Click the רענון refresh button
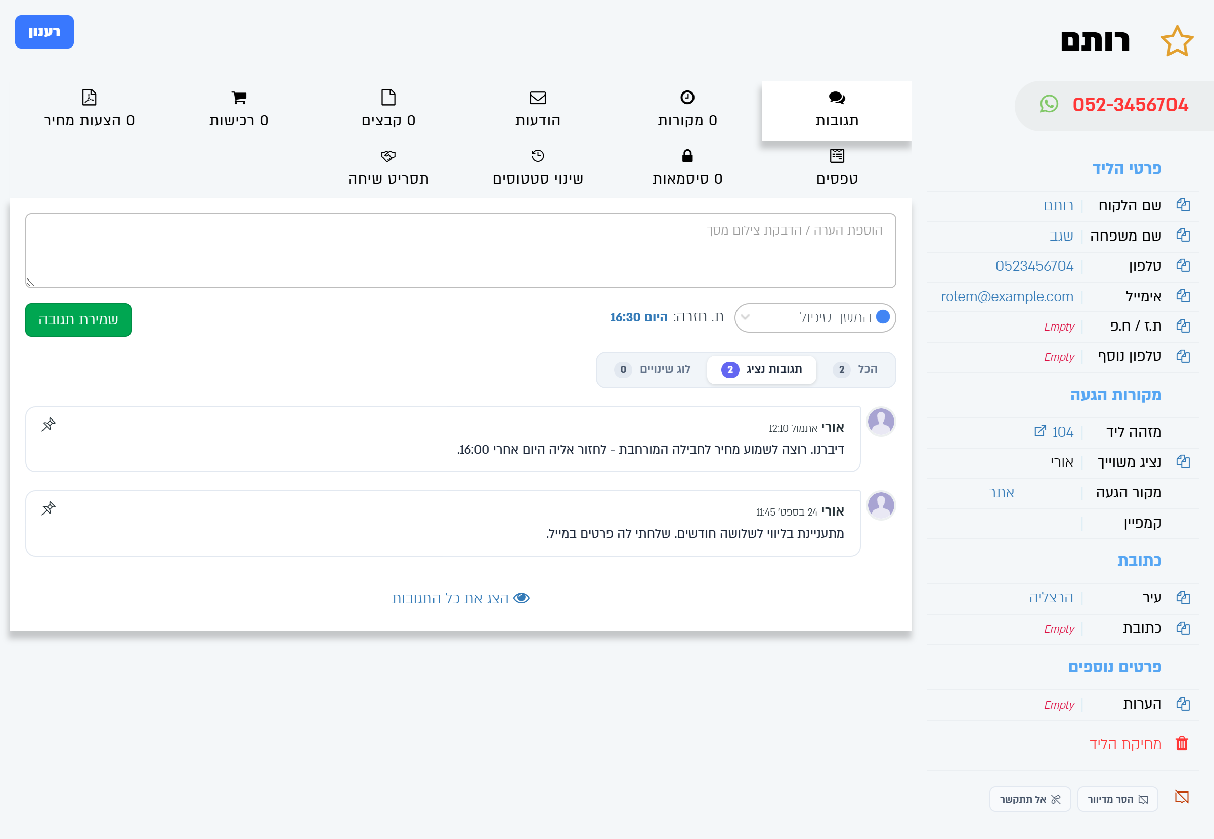The width and height of the screenshot is (1214, 839). click(44, 32)
